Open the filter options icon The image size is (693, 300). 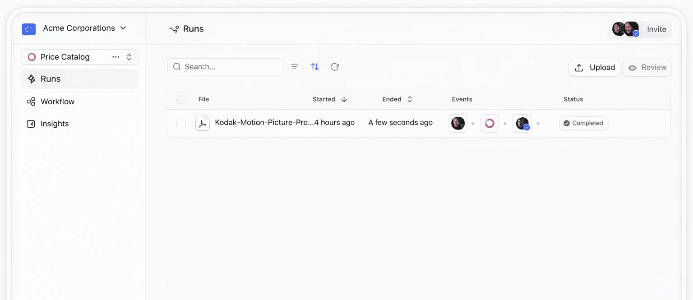[x=295, y=67]
